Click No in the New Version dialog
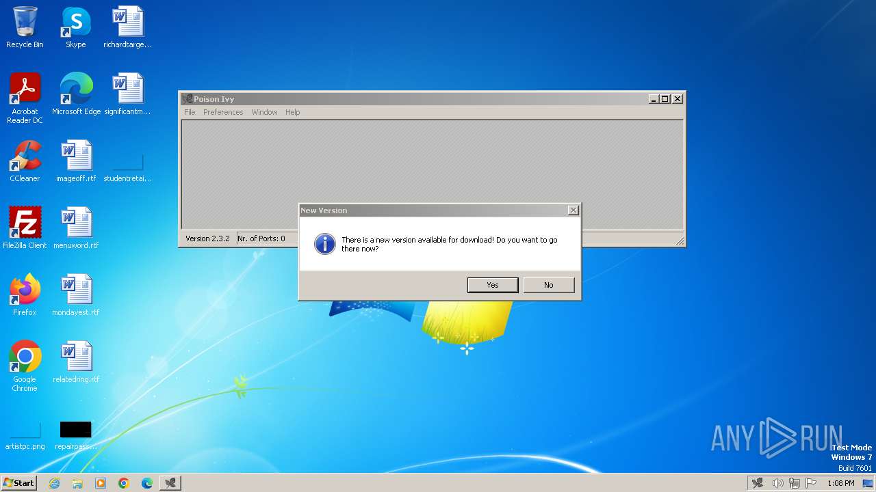876x492 pixels. [x=549, y=285]
